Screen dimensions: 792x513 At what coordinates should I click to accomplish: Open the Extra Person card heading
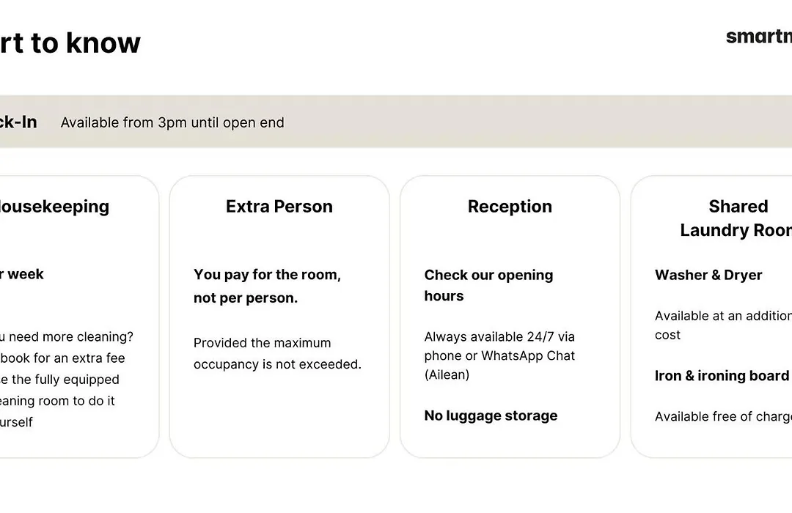(x=279, y=207)
